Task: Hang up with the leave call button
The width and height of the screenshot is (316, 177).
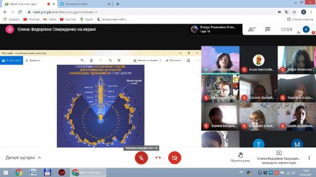Action: point(158,158)
